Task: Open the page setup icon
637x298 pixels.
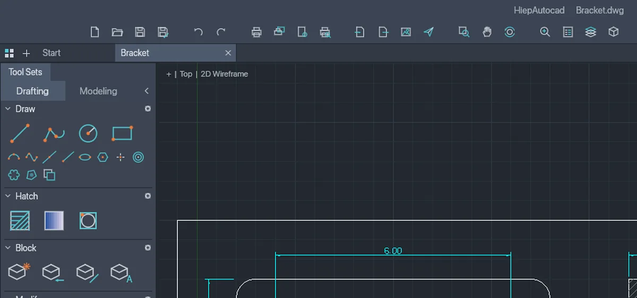Action: click(x=302, y=32)
